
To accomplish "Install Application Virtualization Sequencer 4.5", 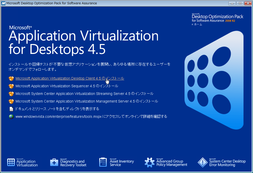I will (x=67, y=86).
